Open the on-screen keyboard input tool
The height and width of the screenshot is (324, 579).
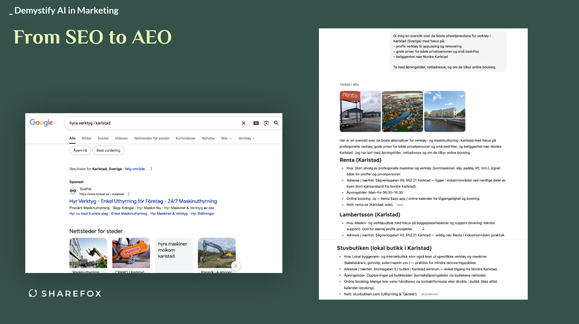[x=256, y=123]
